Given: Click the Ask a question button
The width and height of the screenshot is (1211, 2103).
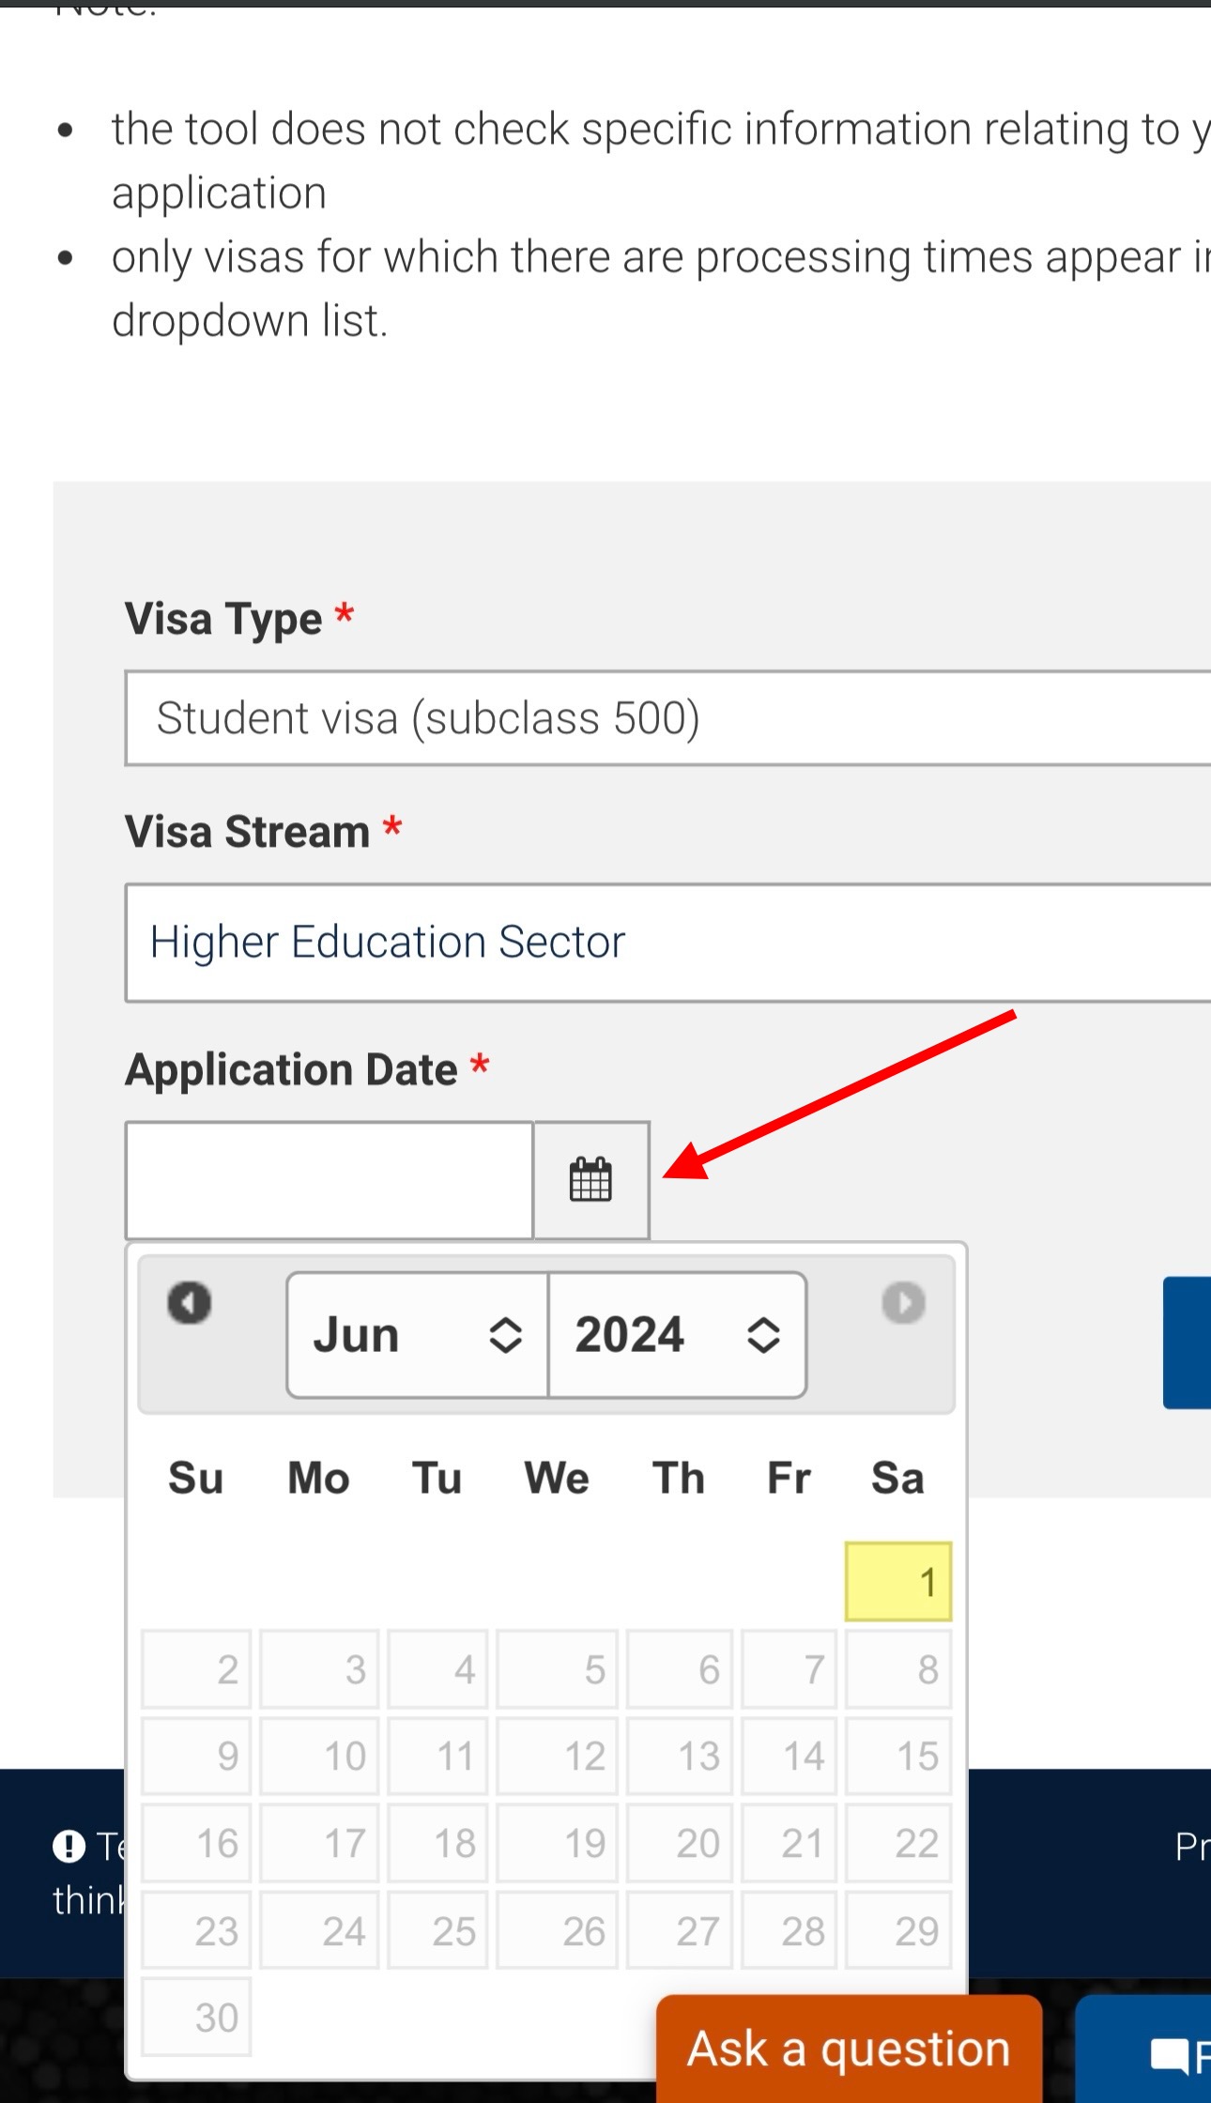Looking at the screenshot, I should click(850, 2049).
